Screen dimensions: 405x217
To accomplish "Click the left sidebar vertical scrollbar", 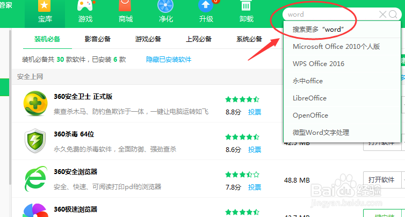I will [x=10, y=107].
